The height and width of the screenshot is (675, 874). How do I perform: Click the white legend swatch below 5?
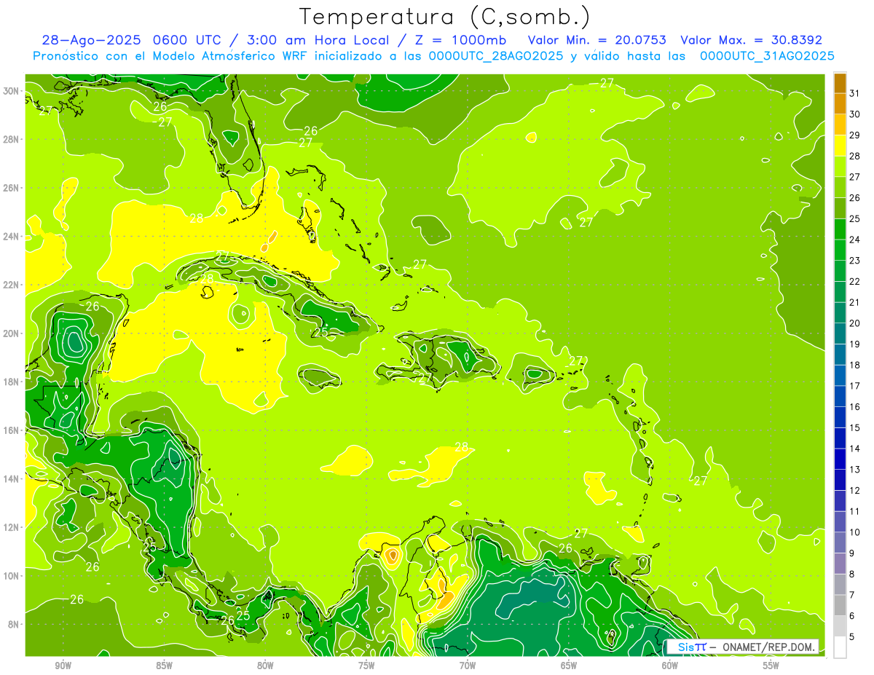coord(840,647)
